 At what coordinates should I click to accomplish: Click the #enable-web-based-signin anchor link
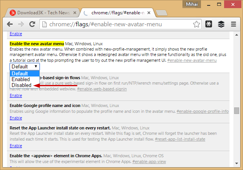click(x=102, y=89)
